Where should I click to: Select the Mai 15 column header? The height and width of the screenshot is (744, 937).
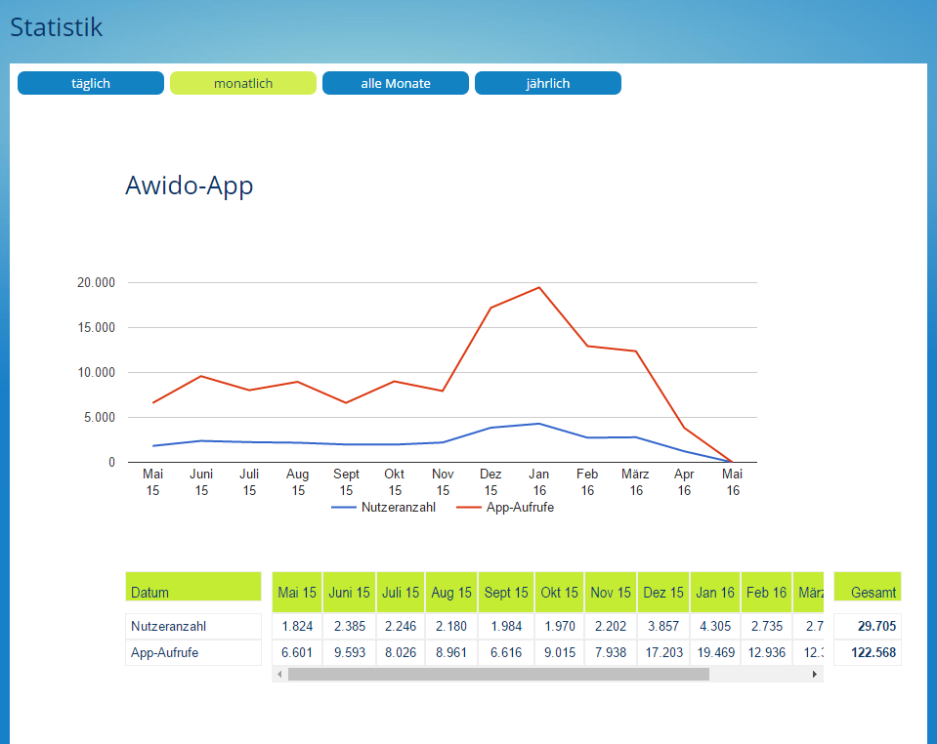click(x=297, y=593)
